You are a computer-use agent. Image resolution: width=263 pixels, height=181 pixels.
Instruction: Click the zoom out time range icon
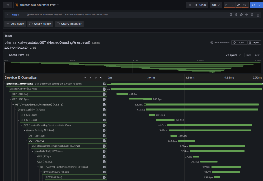click(x=245, y=5)
